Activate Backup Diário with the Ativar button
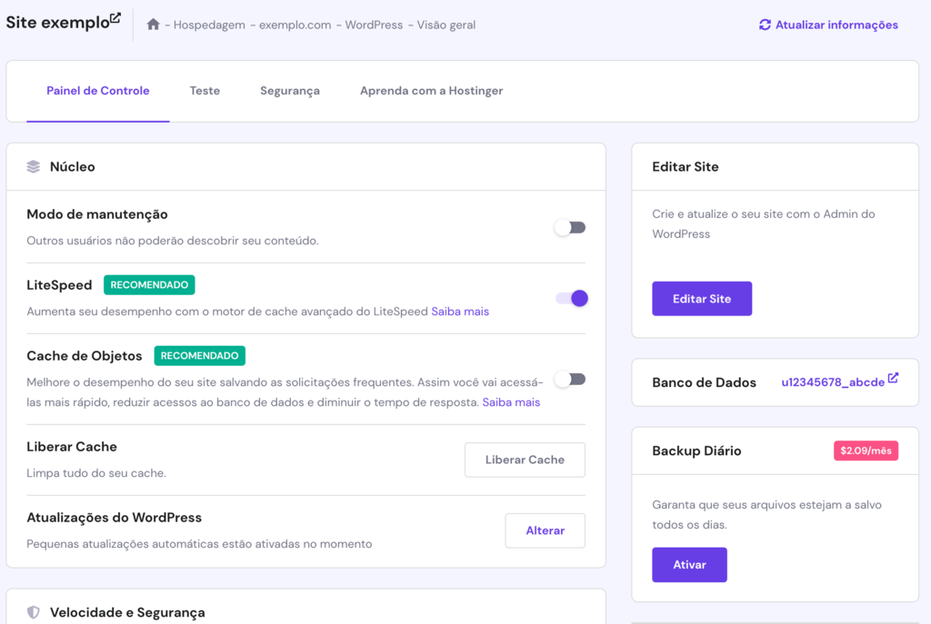931x624 pixels. (689, 564)
